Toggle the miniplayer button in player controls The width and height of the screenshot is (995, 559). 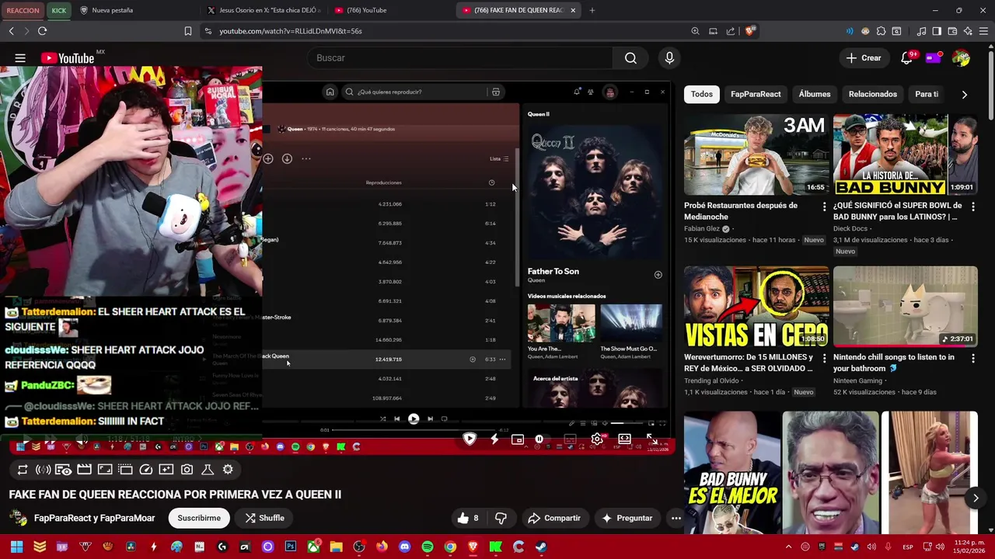tap(518, 439)
